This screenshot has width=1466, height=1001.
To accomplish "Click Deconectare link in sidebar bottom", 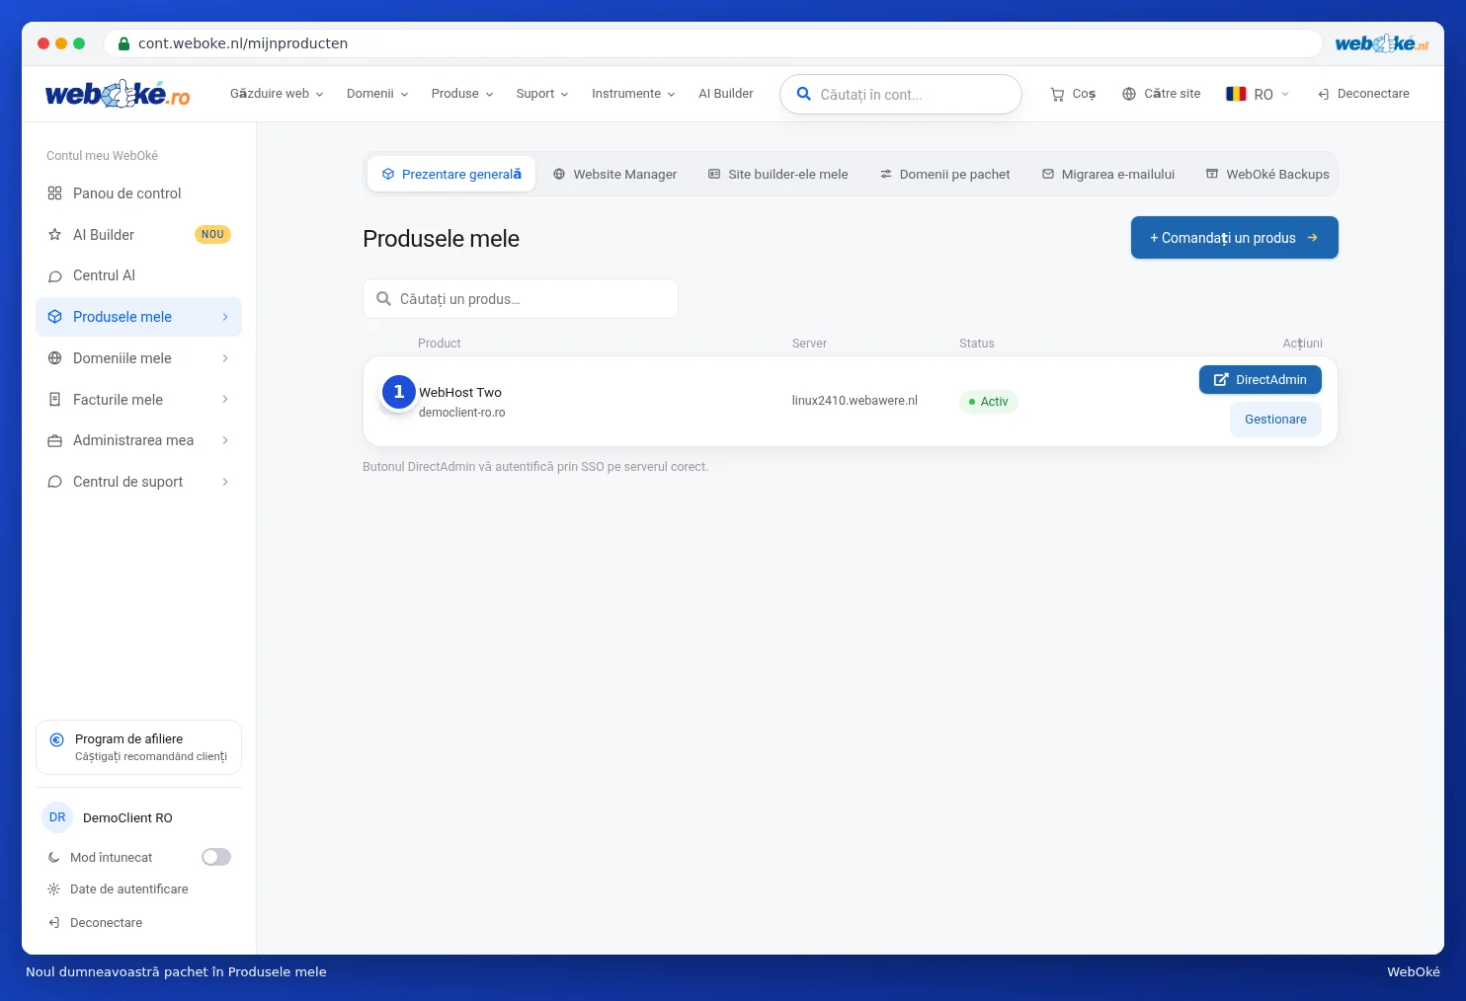I will [x=106, y=923].
